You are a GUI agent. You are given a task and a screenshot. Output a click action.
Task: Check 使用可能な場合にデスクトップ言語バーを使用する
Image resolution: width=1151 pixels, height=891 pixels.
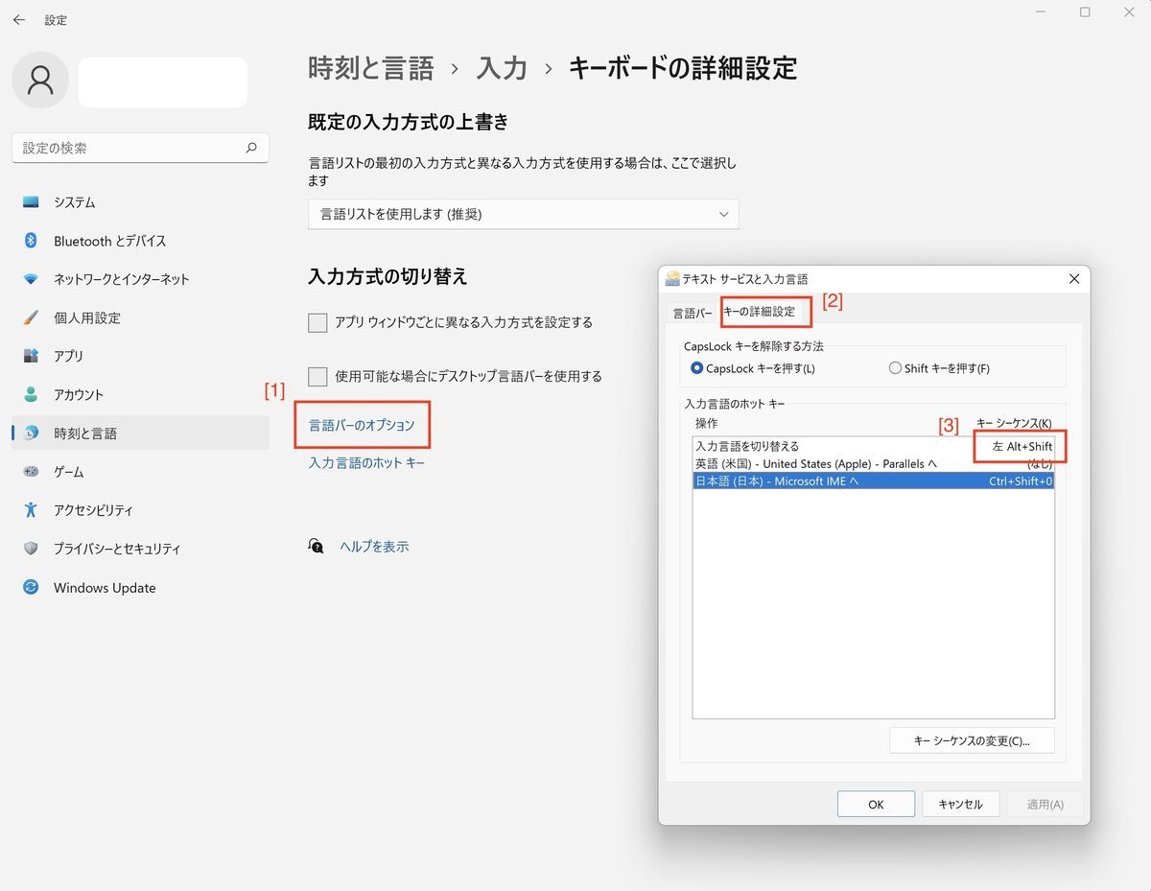[317, 376]
